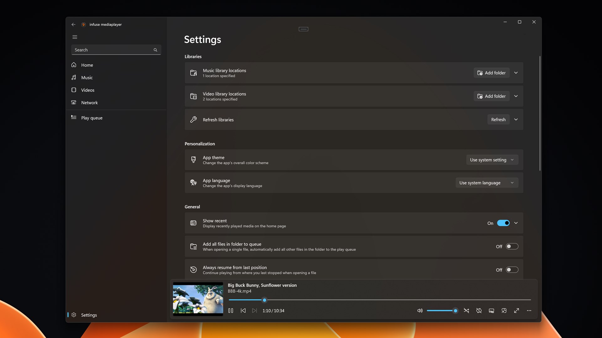This screenshot has height=338, width=602.
Task: Pause the currently playing video
Action: [230, 310]
